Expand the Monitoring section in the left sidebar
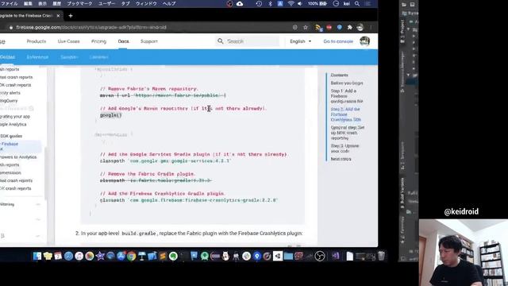 38,204
